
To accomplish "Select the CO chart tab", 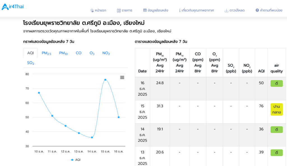I will click(x=79, y=53).
